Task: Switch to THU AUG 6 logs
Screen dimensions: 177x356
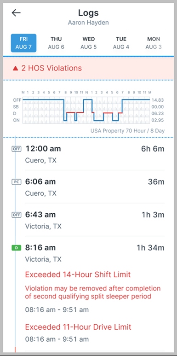Action: click(56, 43)
